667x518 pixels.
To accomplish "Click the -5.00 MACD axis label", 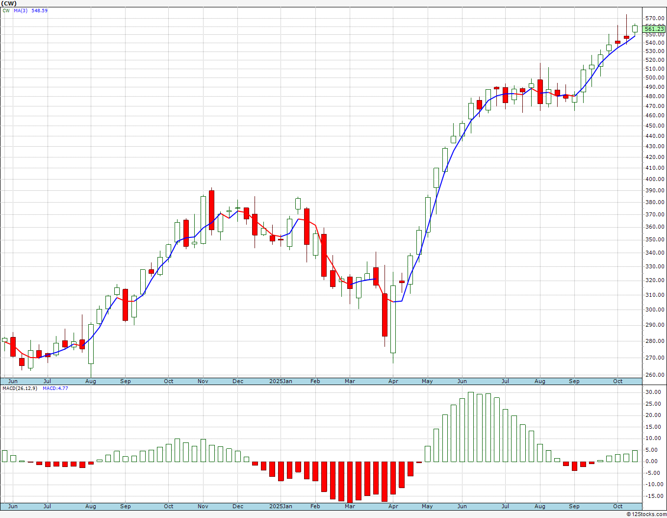I will tap(653, 473).
